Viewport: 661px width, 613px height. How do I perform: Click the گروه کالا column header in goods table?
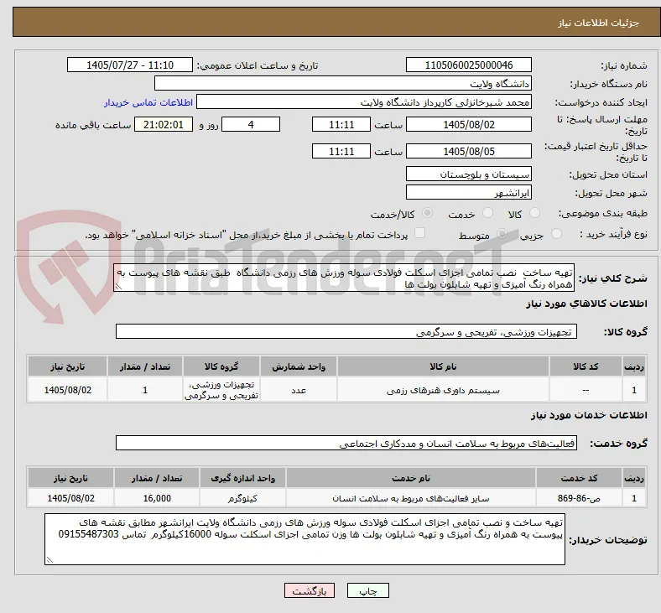(221, 366)
